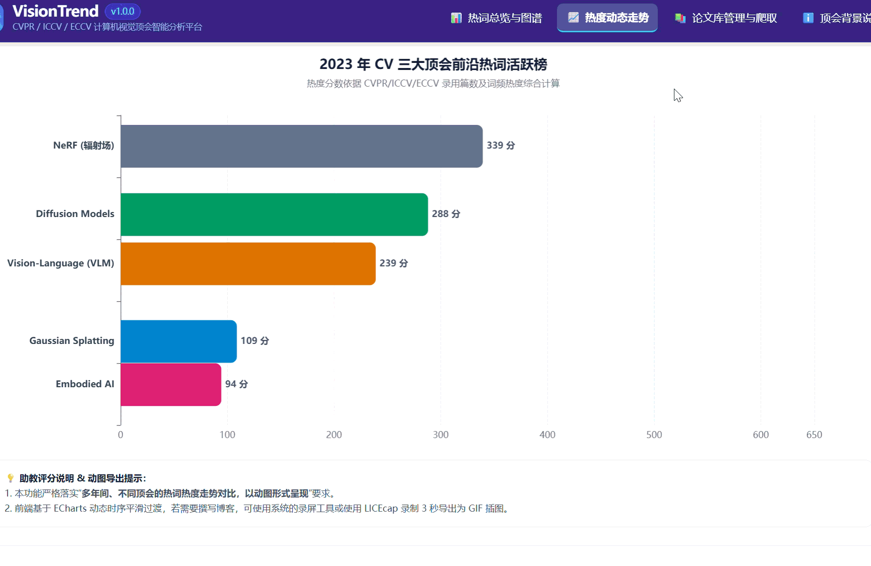Click the header subtitle 'CVPR / ICCV / ECCV 计算机视觉顶会智能分析平台'
This screenshot has height=566, width=871.
(107, 27)
